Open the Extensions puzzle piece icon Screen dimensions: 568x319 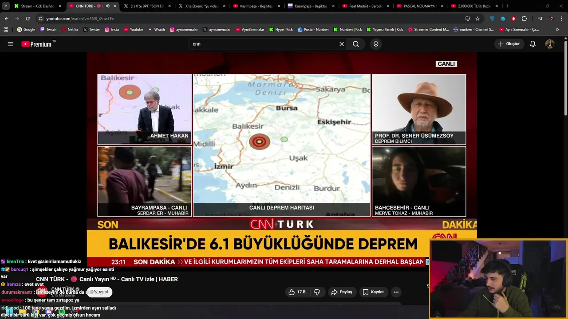pyautogui.click(x=525, y=19)
